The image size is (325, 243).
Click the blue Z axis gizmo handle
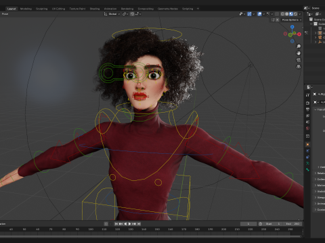pos(292,27)
